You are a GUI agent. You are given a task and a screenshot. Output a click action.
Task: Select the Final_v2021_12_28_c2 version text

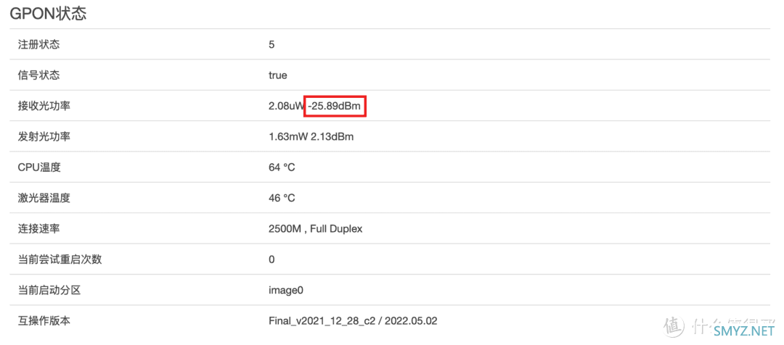[322, 320]
